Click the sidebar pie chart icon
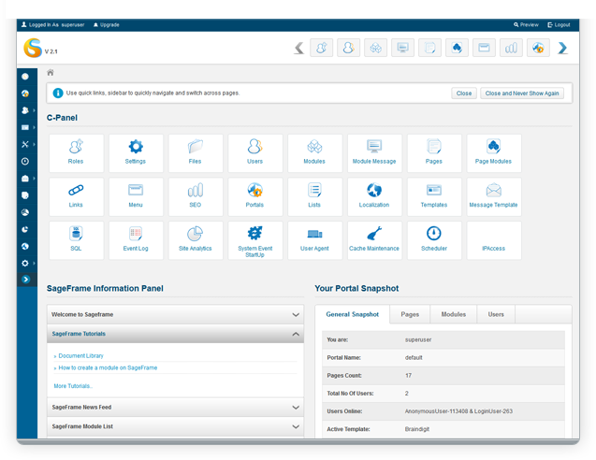The image size is (596, 460). click(25, 229)
